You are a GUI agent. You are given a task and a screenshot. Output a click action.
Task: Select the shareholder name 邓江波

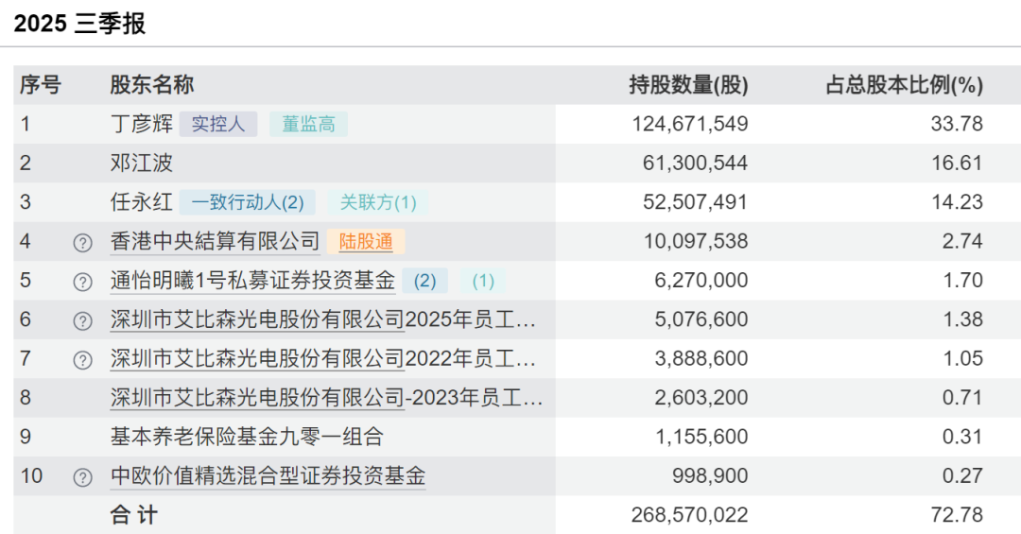[141, 163]
